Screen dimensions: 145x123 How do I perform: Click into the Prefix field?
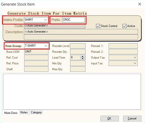(x=73, y=20)
